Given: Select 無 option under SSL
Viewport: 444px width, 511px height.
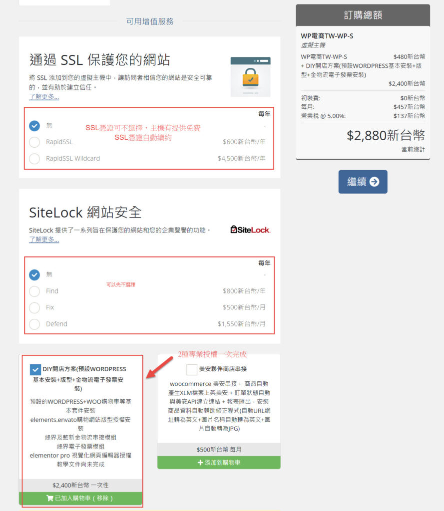Looking at the screenshot, I should tap(34, 126).
